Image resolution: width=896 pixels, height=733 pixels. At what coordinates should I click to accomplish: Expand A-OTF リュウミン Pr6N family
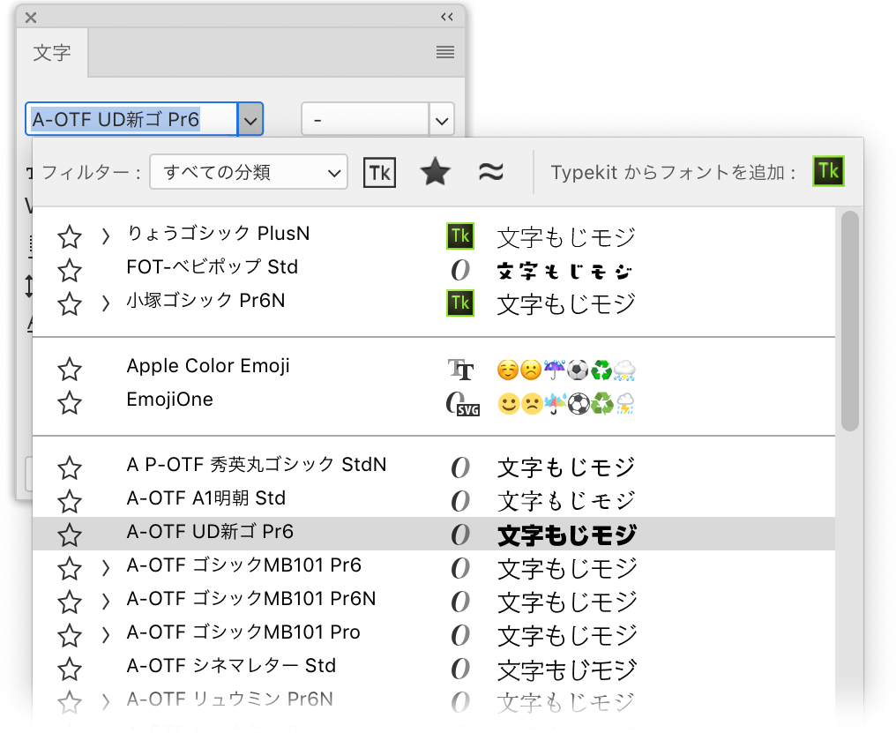pyautogui.click(x=105, y=702)
